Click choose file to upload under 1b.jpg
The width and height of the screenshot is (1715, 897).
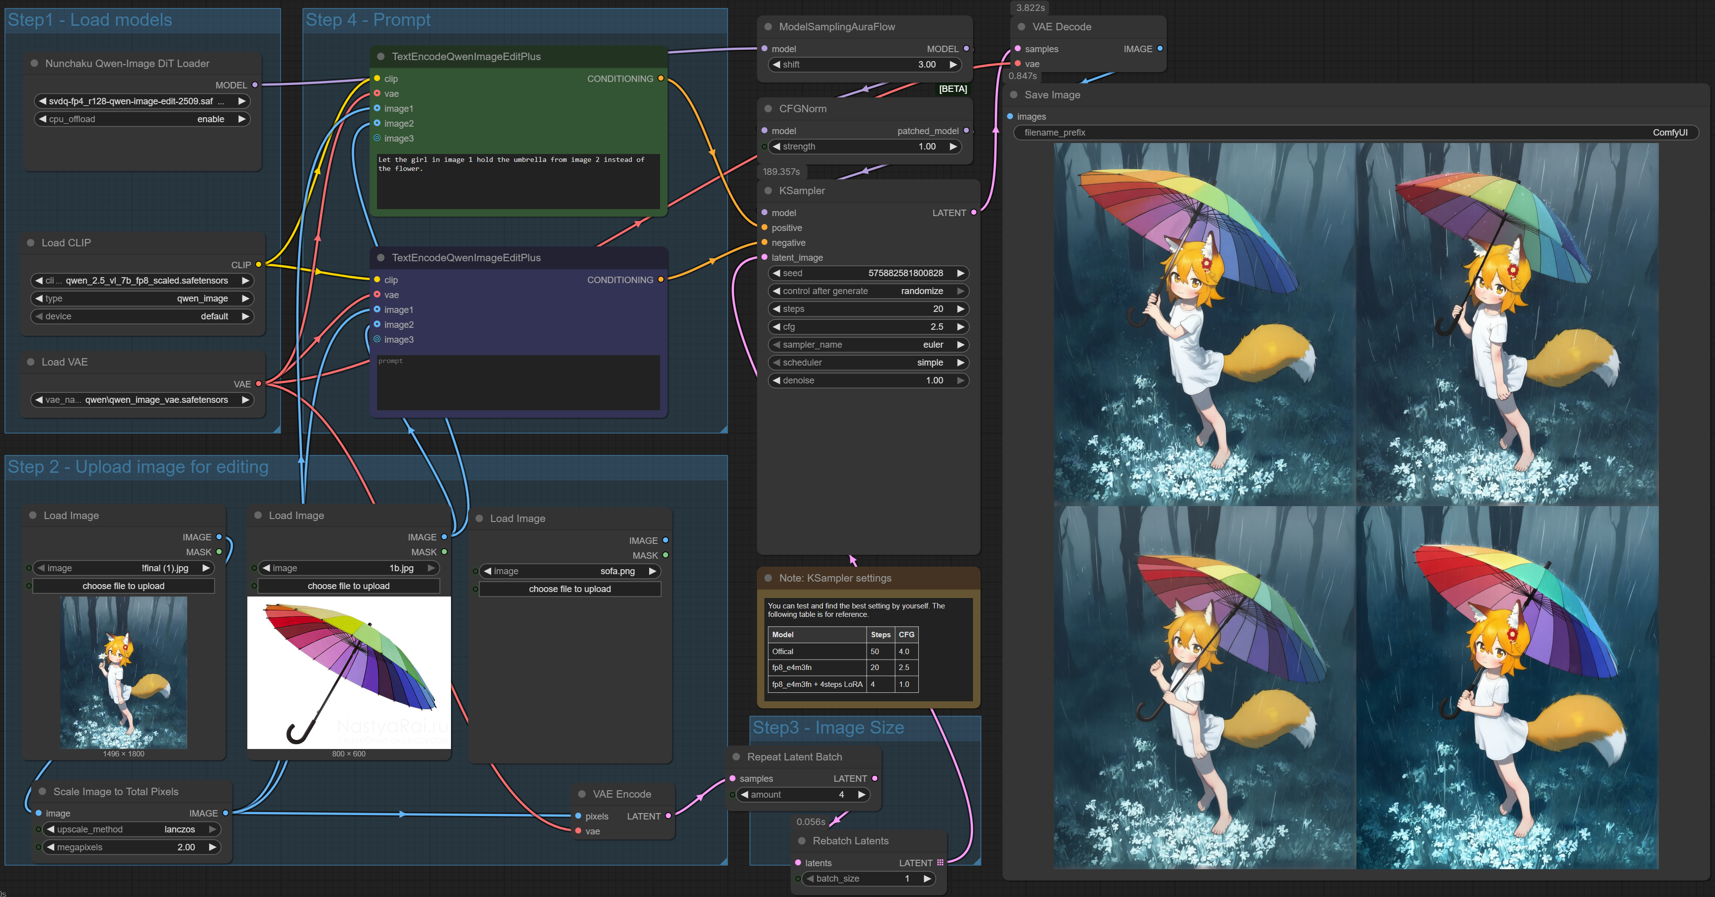coord(348,586)
